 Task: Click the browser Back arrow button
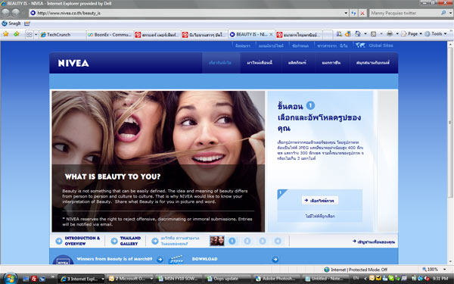pyautogui.click(x=5, y=12)
